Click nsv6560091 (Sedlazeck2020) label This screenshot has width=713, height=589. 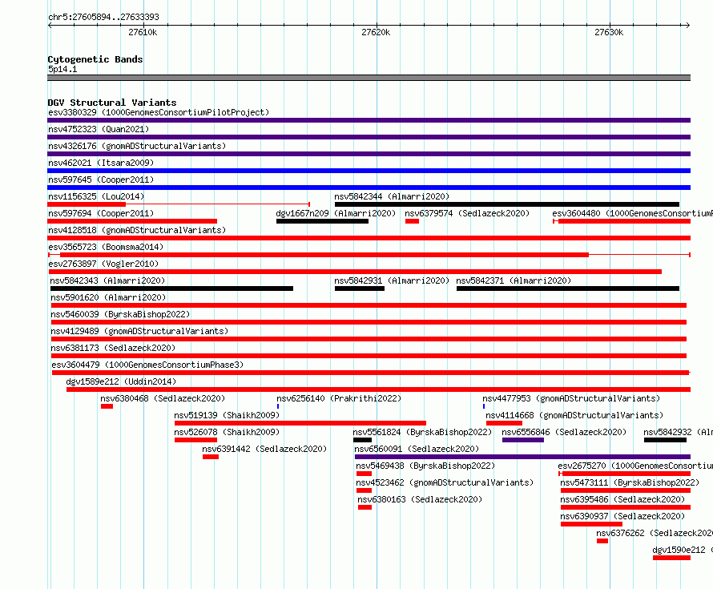[417, 449]
